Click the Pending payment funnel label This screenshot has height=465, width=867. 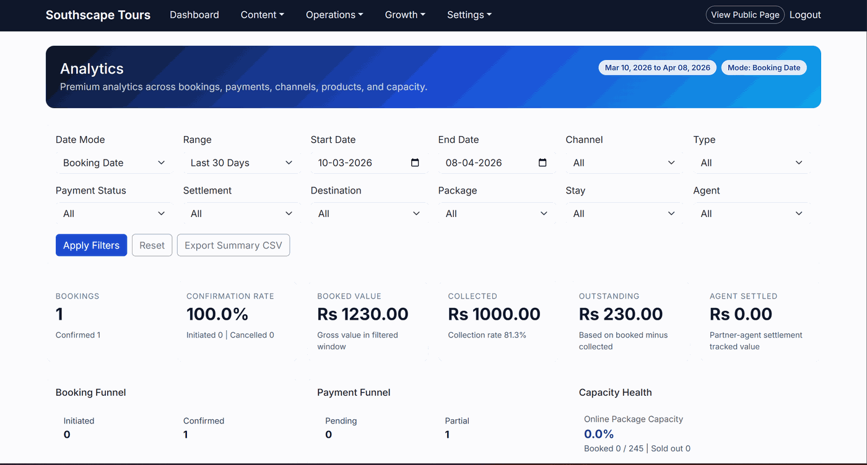pos(341,420)
